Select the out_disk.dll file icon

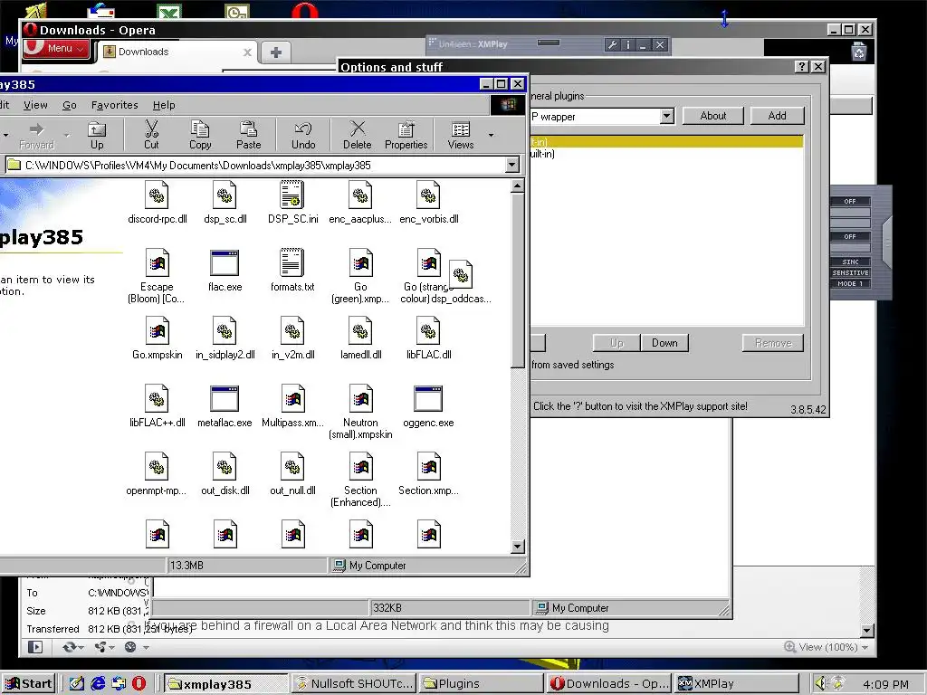click(225, 467)
